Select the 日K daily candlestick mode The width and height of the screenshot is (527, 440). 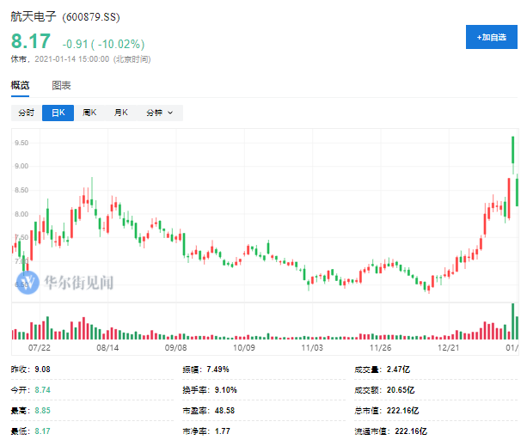[x=58, y=113]
